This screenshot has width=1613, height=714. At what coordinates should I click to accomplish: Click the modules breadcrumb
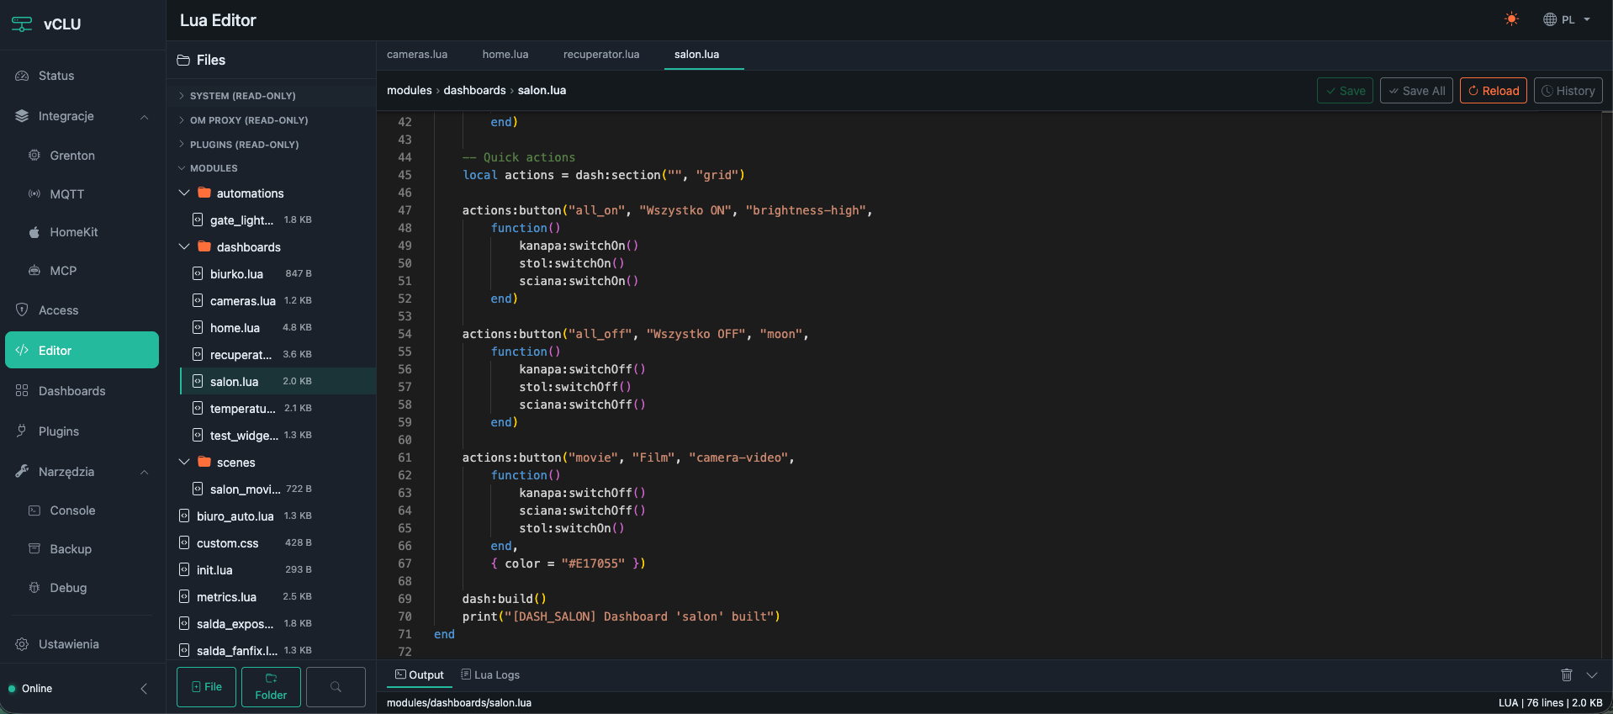410,91
